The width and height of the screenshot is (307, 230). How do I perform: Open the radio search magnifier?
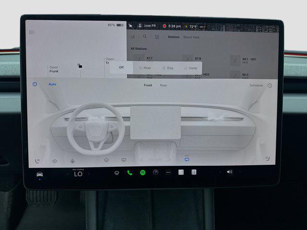(x=145, y=36)
